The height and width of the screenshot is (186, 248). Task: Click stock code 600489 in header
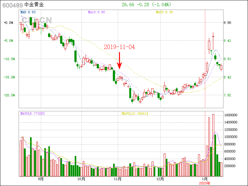11,5
